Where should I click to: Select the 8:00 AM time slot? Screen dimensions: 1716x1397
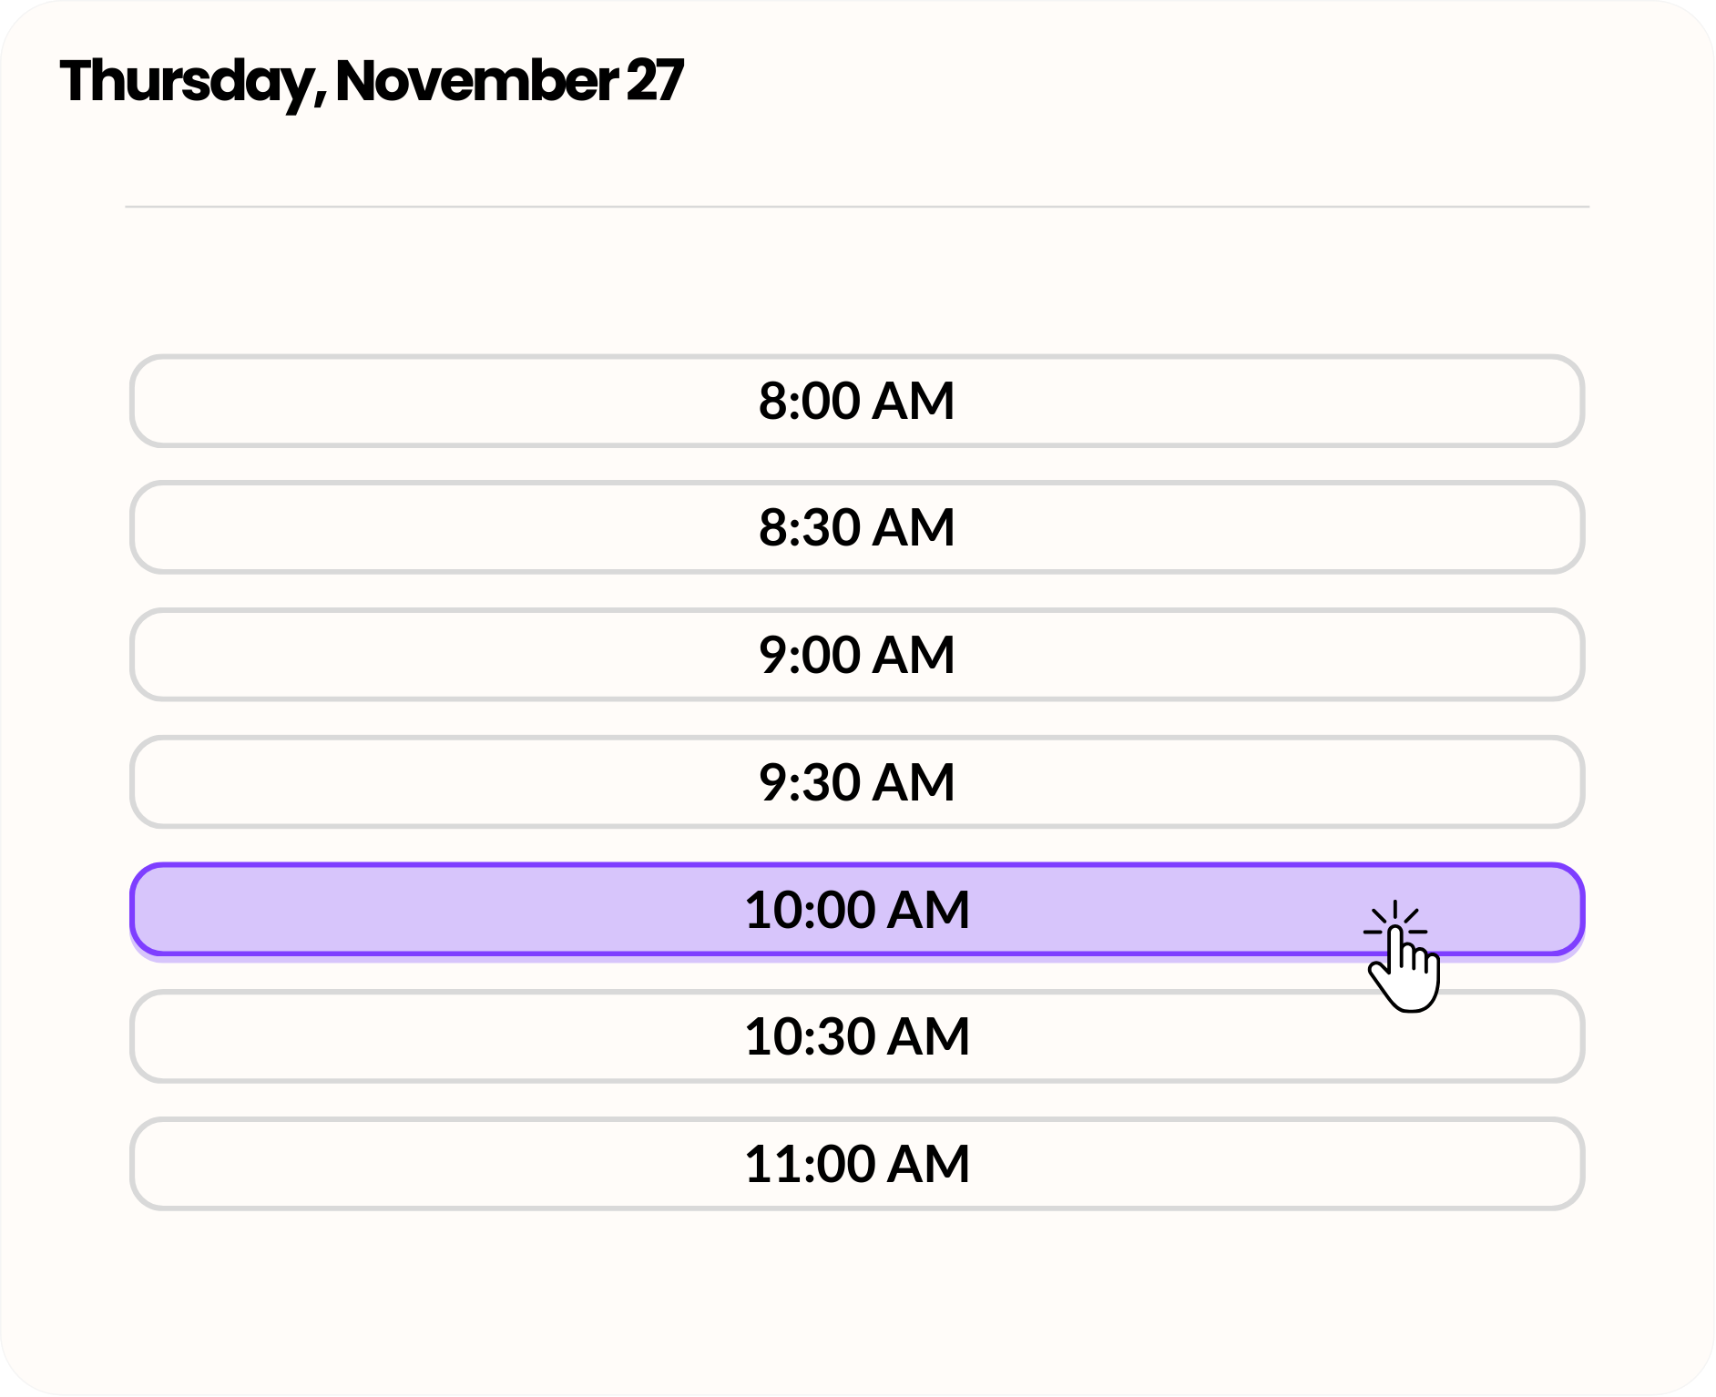857,401
